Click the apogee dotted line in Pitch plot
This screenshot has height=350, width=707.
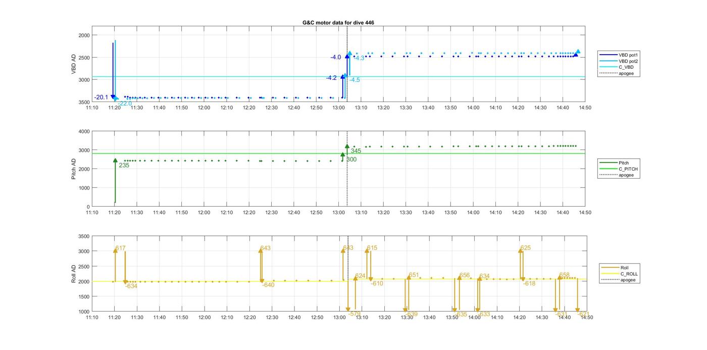[347, 169]
